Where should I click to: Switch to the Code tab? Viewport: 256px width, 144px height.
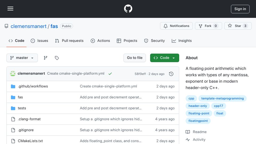(x=17, y=41)
